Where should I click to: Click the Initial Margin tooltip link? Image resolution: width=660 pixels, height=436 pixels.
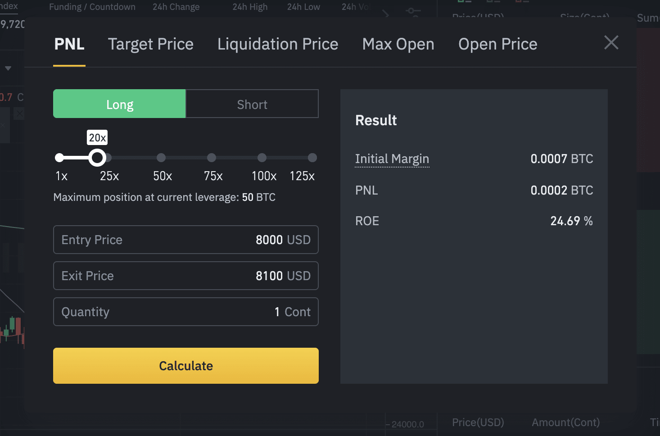(392, 159)
